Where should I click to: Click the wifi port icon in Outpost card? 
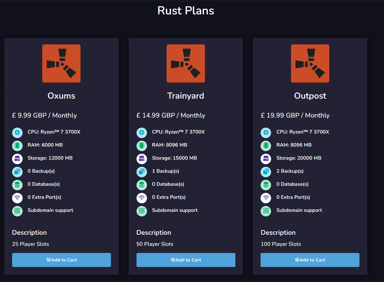(x=266, y=198)
